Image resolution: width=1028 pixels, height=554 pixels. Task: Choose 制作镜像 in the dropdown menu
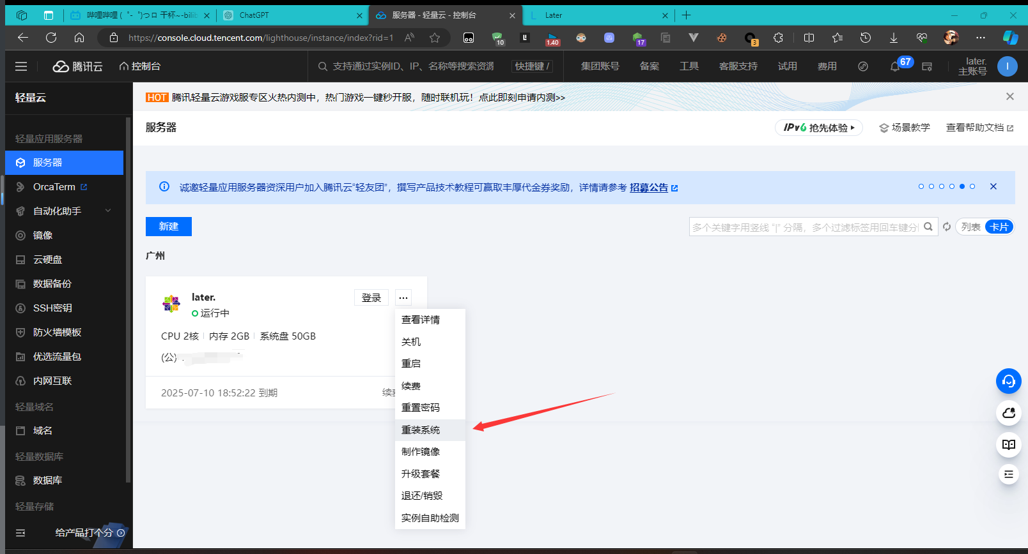[421, 451]
